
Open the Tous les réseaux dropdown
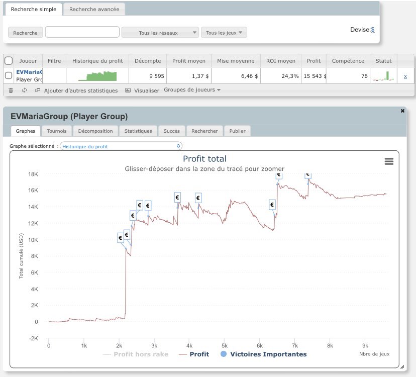160,33
